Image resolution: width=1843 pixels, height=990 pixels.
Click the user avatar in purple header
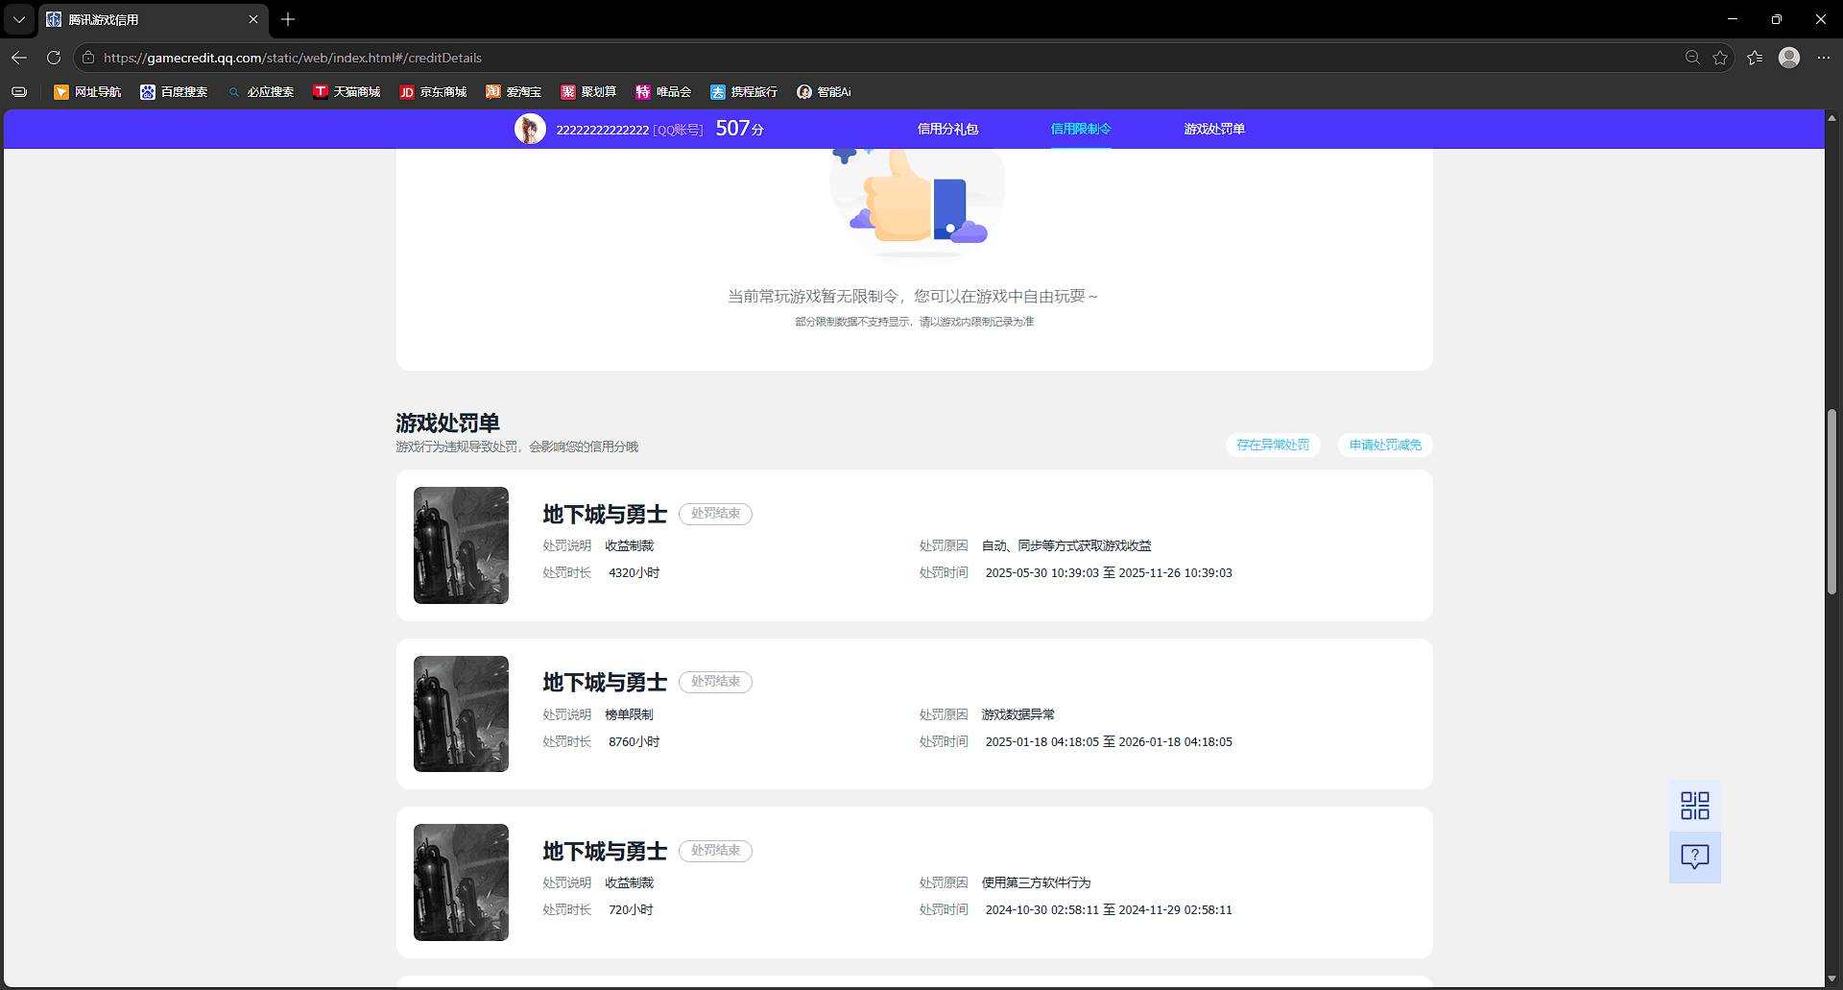pos(530,129)
